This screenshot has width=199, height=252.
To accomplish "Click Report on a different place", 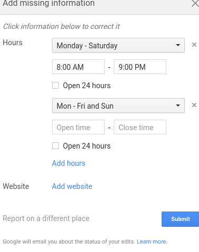I will pos(46,218).
